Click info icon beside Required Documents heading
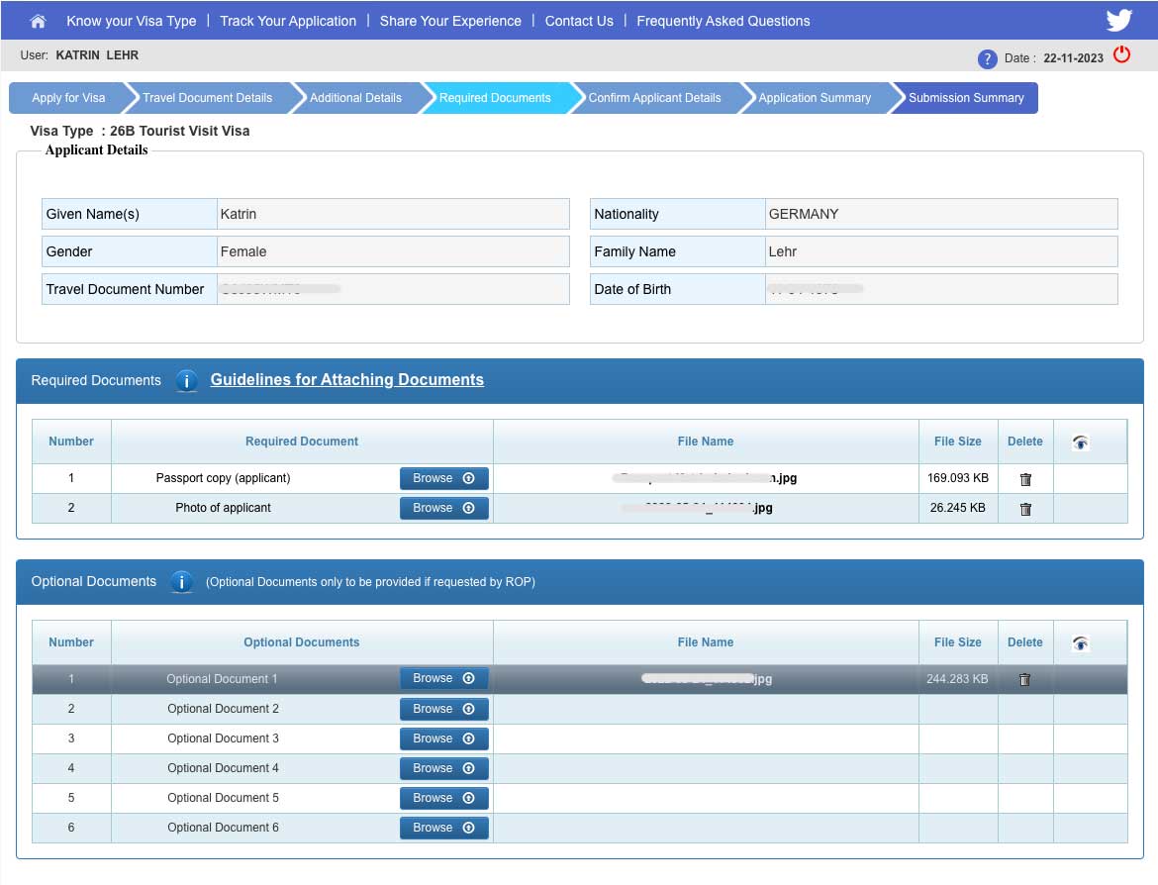Image resolution: width=1158 pixels, height=885 pixels. click(x=186, y=380)
